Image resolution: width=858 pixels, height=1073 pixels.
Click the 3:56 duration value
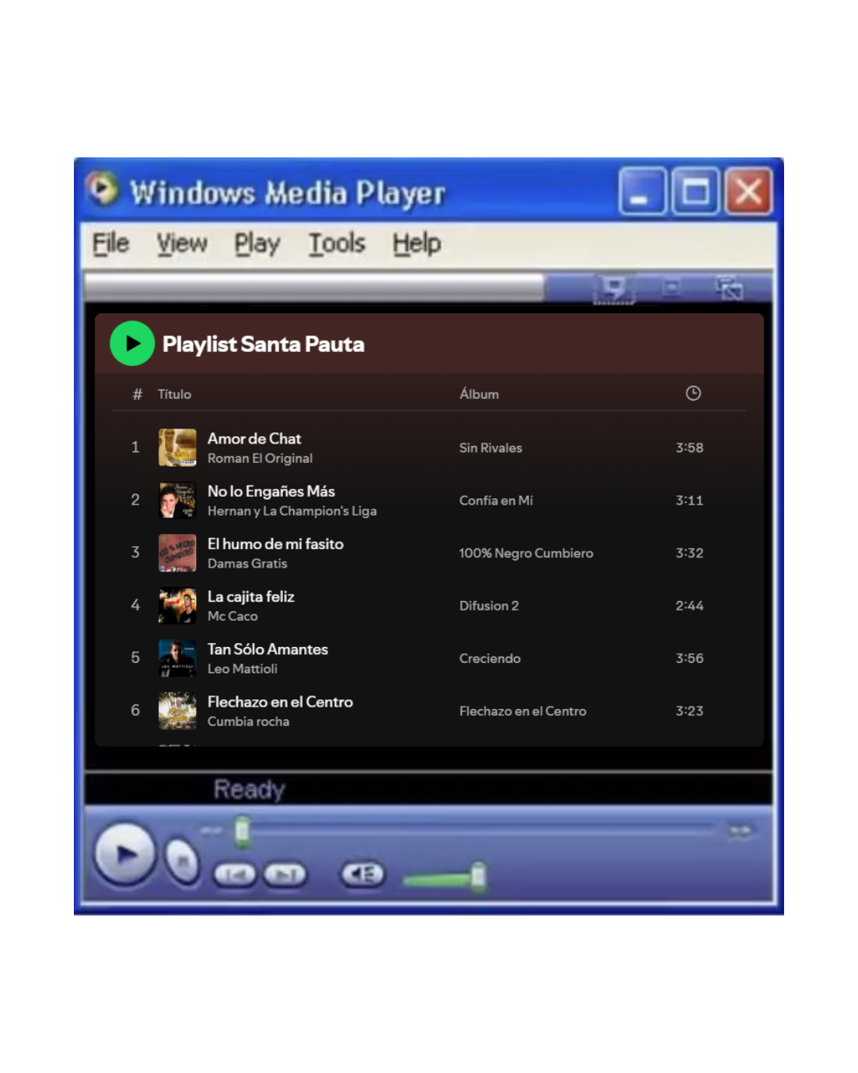point(690,658)
